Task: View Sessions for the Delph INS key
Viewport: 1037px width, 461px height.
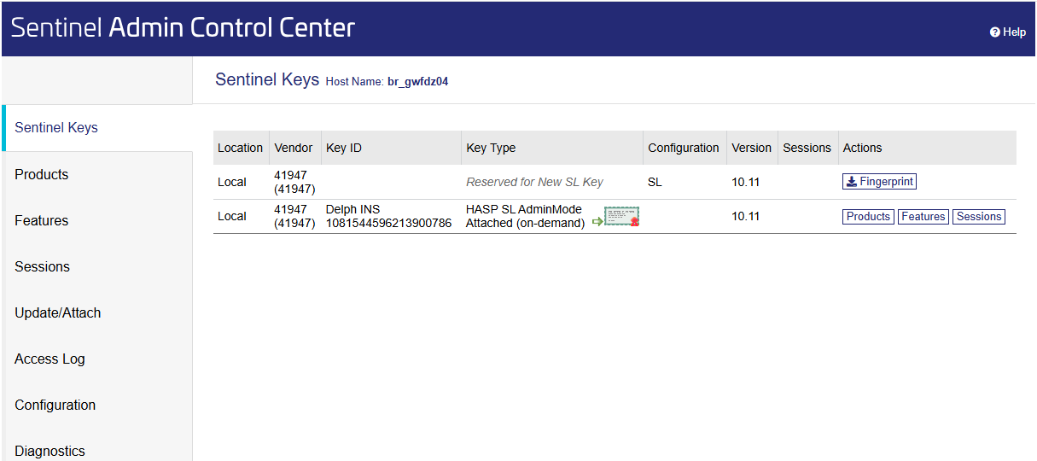Action: point(978,217)
